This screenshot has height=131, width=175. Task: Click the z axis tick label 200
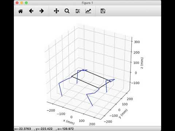136,52
